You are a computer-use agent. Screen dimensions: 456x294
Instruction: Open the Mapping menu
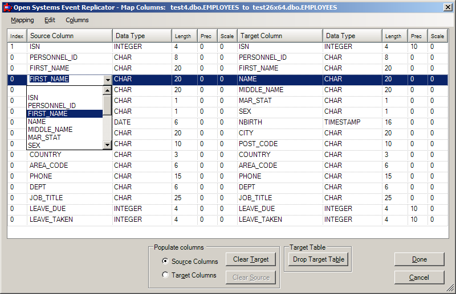coord(22,20)
